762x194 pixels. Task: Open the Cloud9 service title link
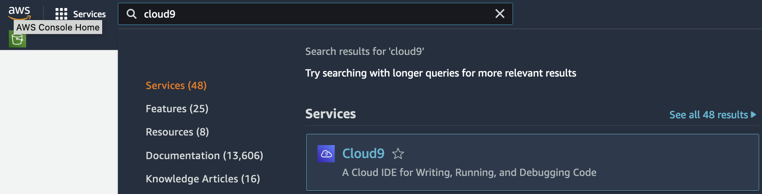pyautogui.click(x=363, y=154)
